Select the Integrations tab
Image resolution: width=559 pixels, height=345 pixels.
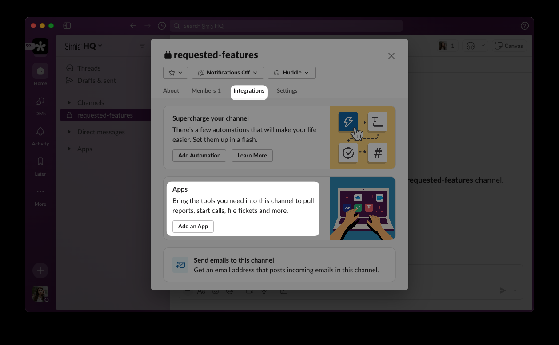tap(249, 90)
